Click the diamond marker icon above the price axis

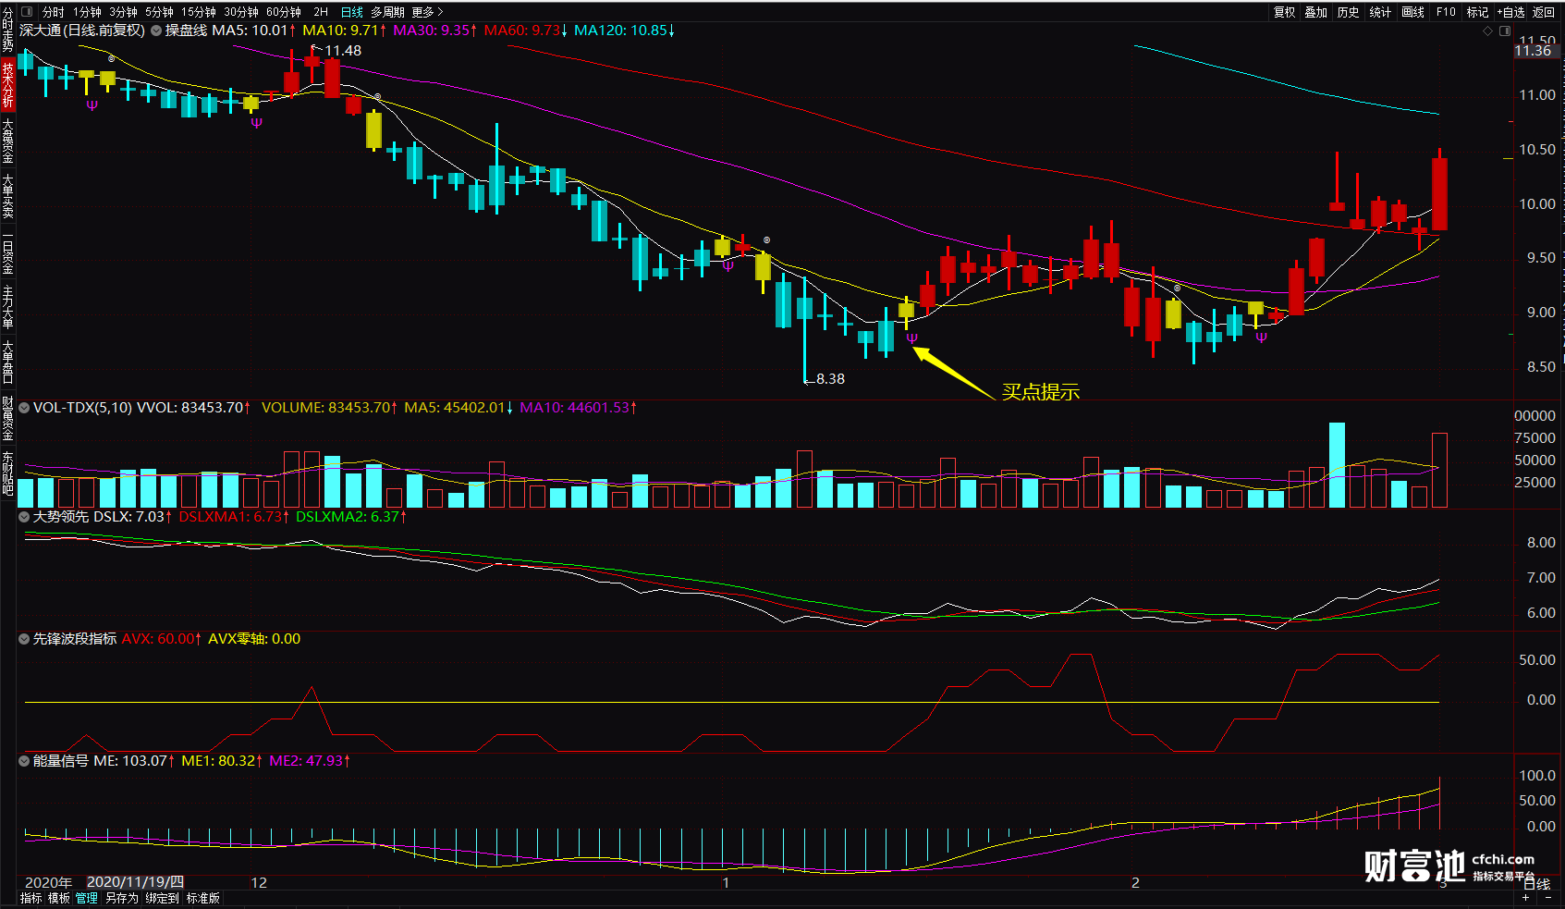point(1487,31)
